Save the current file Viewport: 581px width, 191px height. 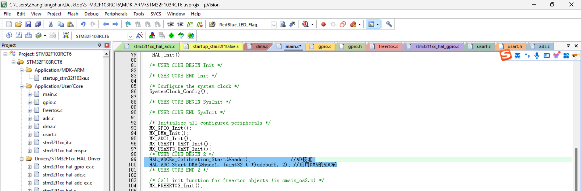coord(28,24)
